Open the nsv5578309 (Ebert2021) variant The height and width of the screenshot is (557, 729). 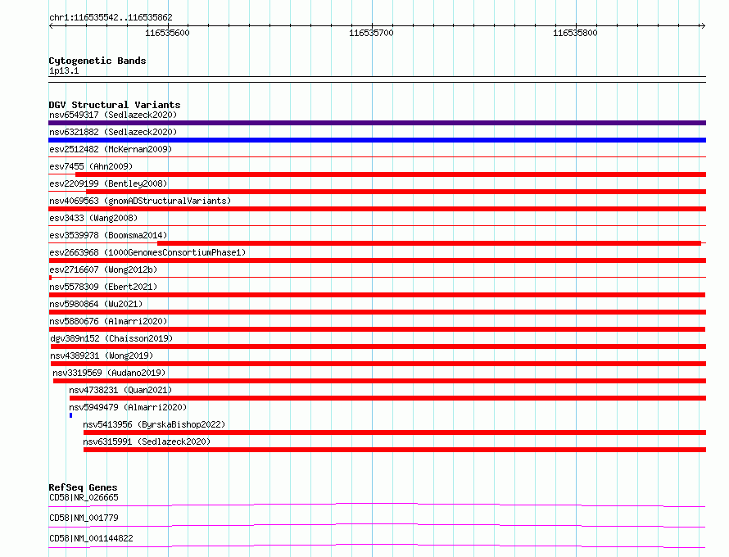coord(103,287)
